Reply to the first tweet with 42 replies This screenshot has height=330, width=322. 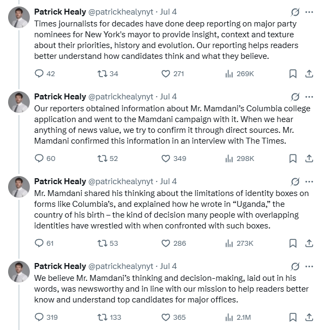pyautogui.click(x=44, y=74)
